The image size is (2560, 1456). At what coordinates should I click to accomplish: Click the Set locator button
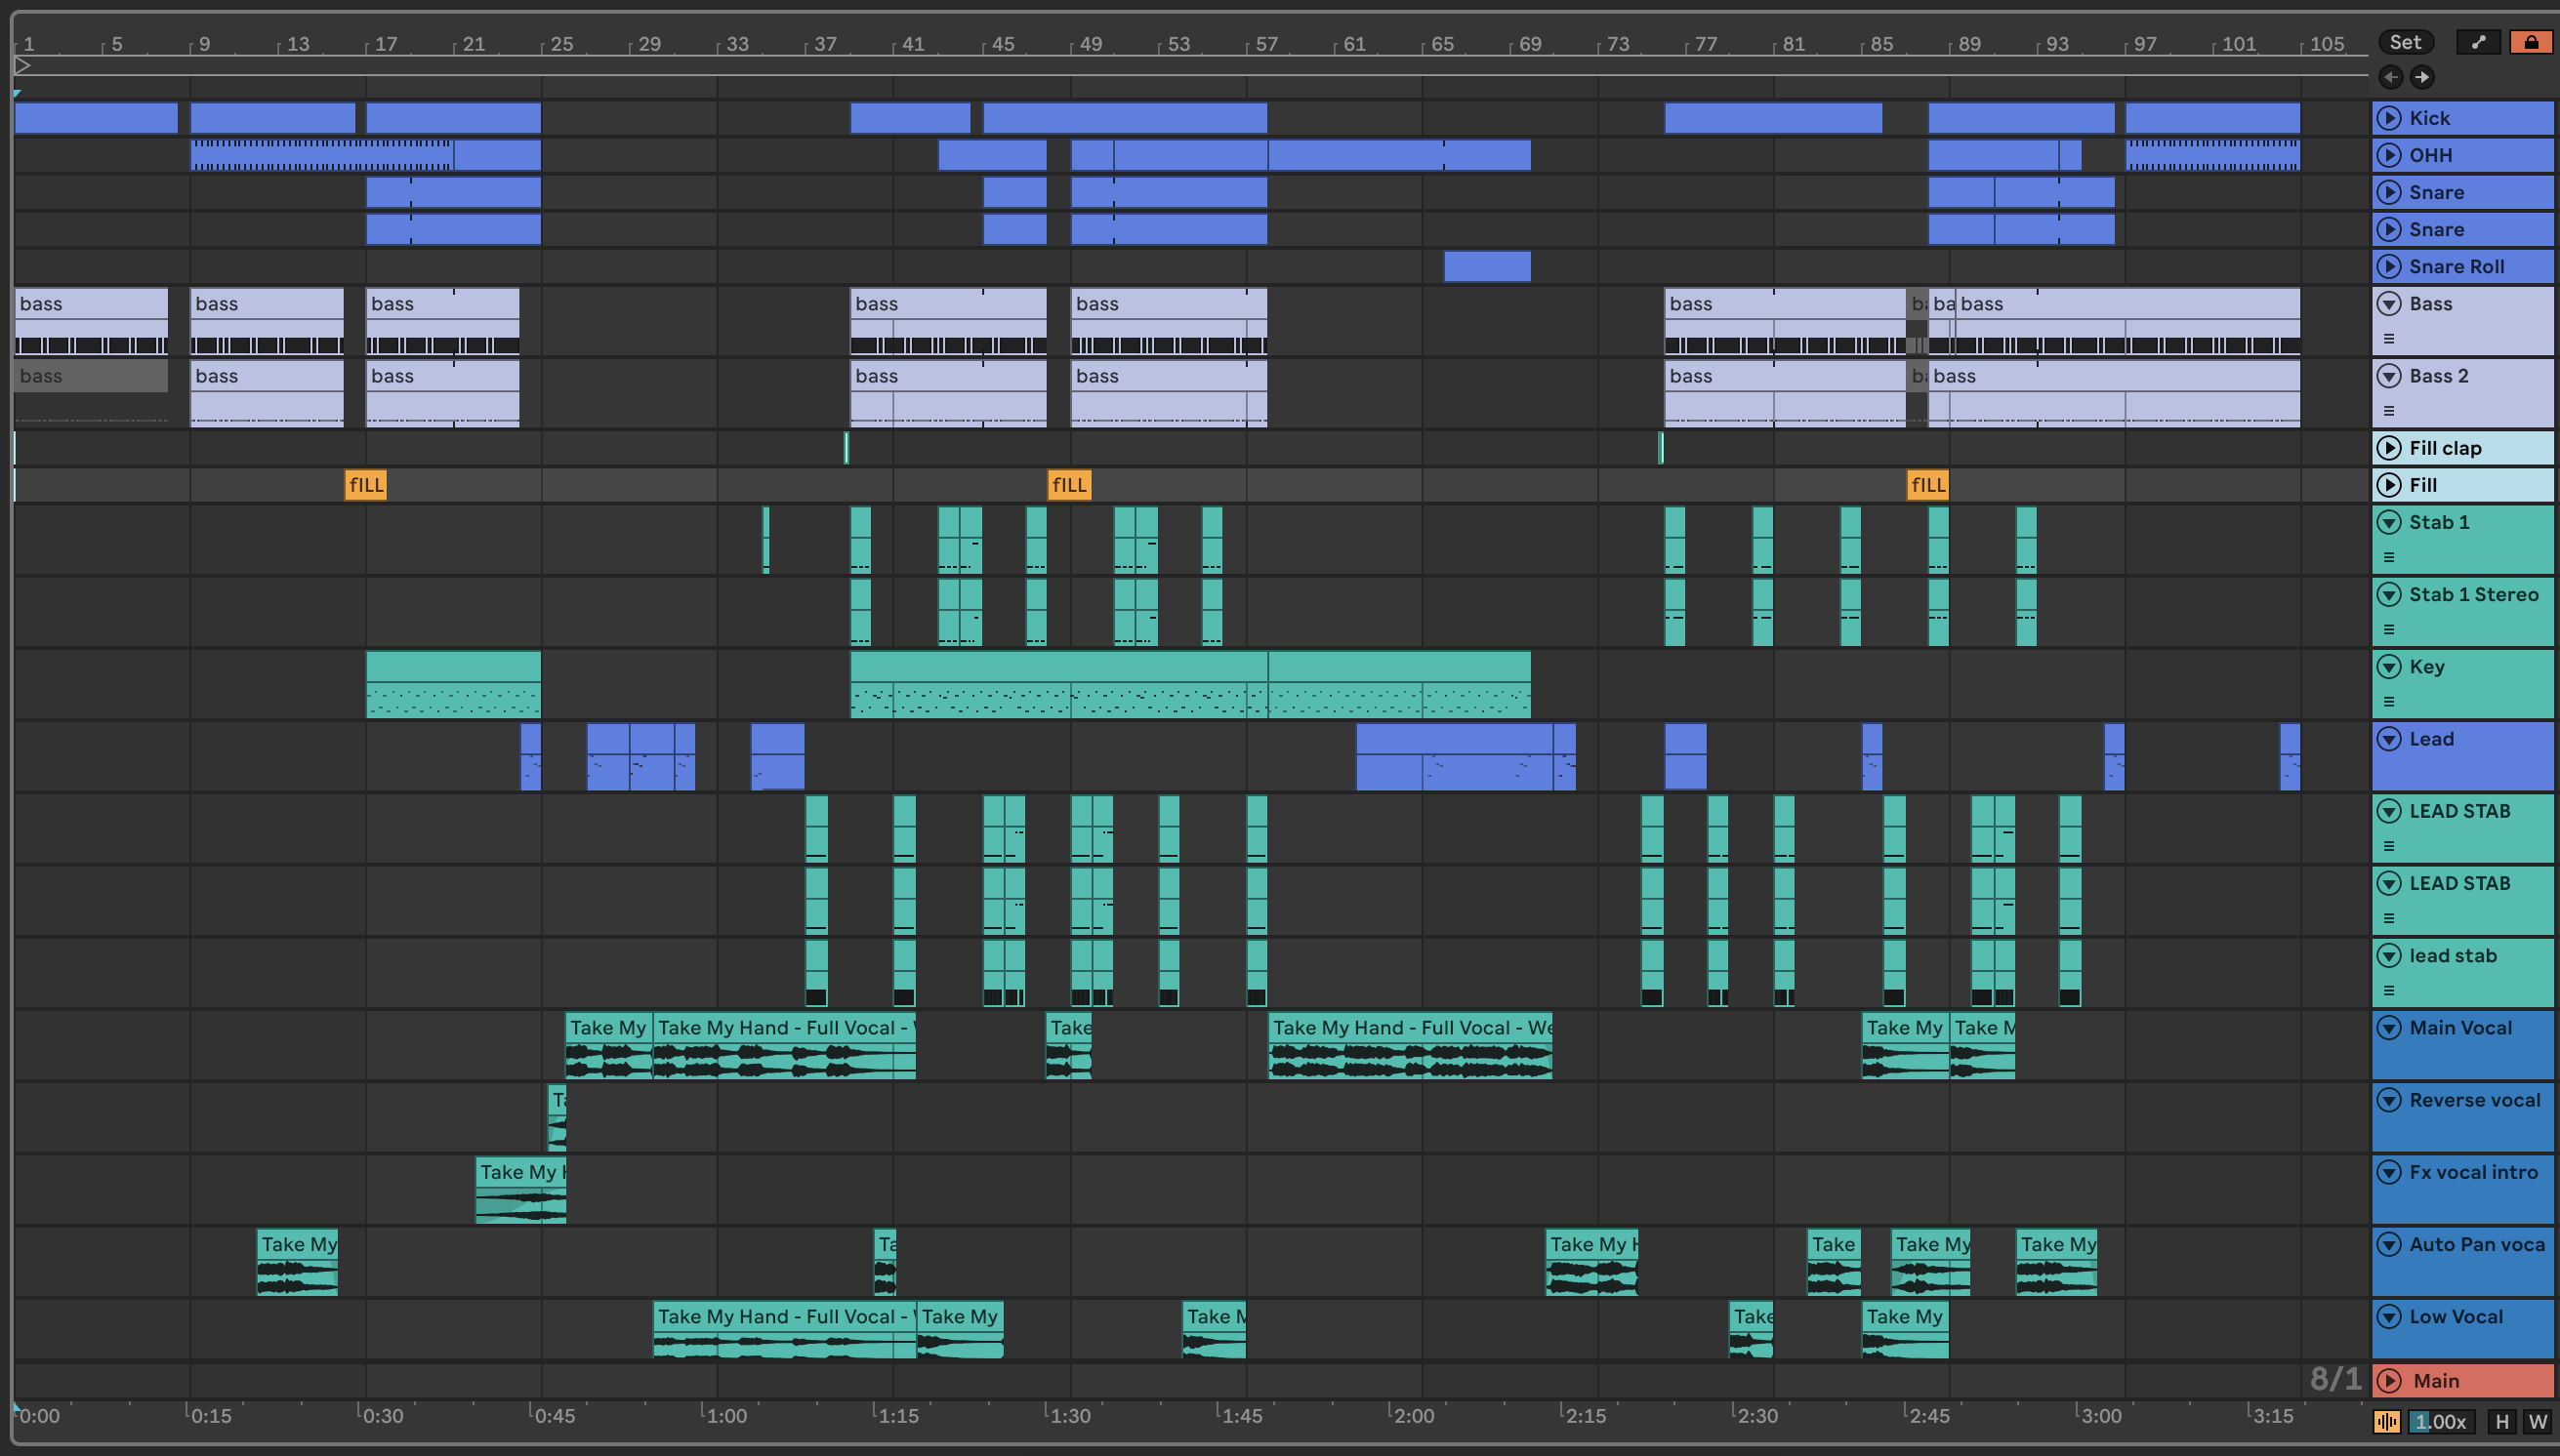point(2405,42)
